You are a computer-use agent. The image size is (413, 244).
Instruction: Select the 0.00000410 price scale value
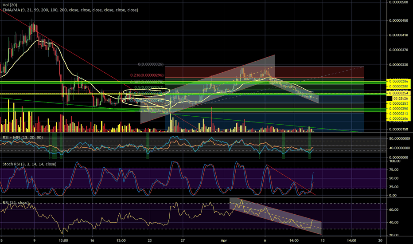399,35
